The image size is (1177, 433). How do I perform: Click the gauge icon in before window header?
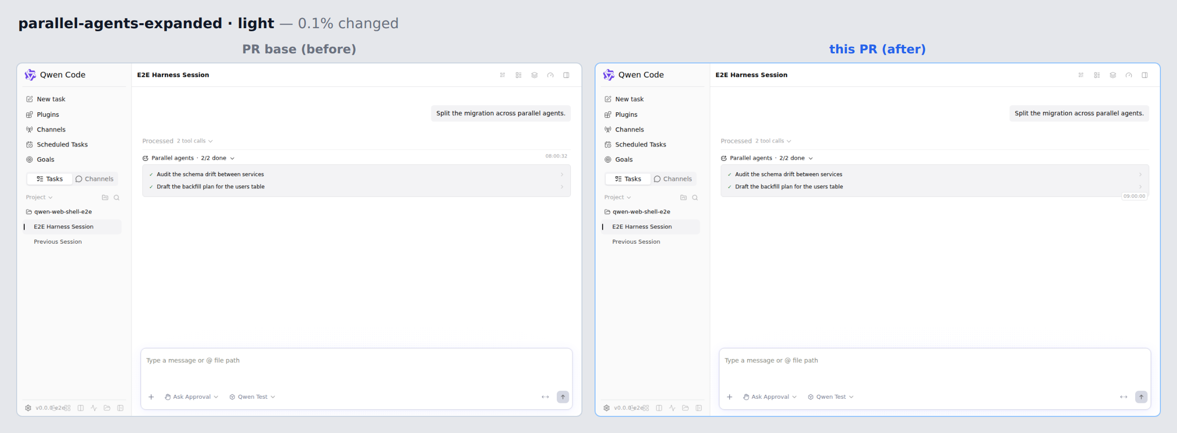551,75
